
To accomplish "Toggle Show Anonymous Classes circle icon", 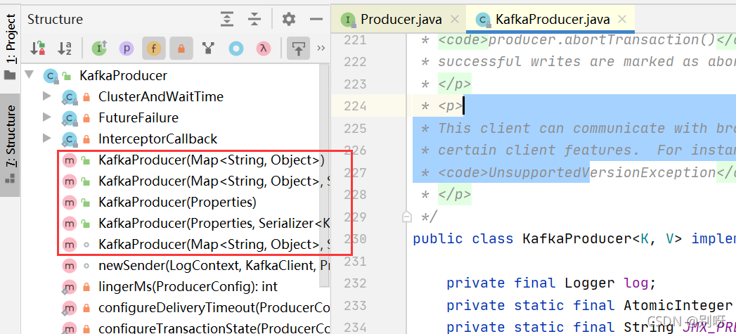I will [235, 48].
